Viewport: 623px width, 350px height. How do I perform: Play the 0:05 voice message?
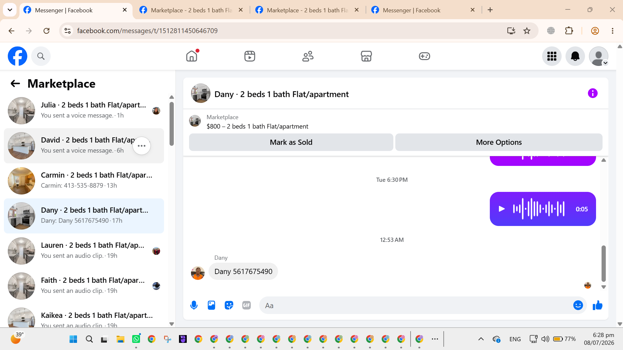click(502, 209)
